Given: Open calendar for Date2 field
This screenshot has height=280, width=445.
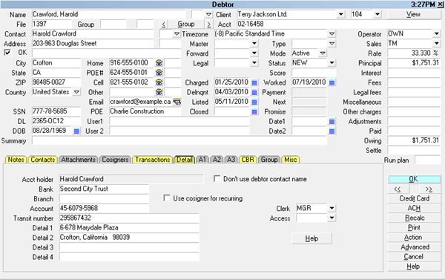Looking at the screenshot, I should [332, 131].
